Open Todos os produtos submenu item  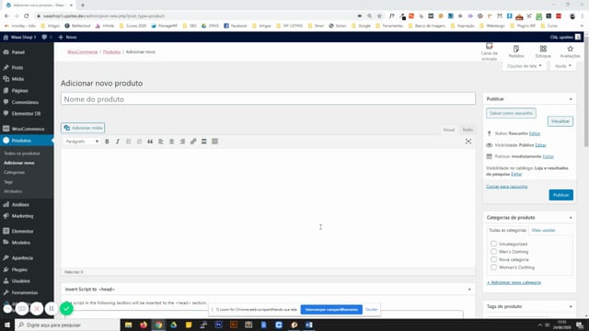[x=22, y=154]
